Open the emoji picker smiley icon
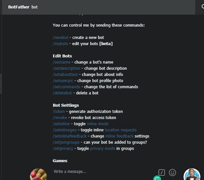 point(172,172)
